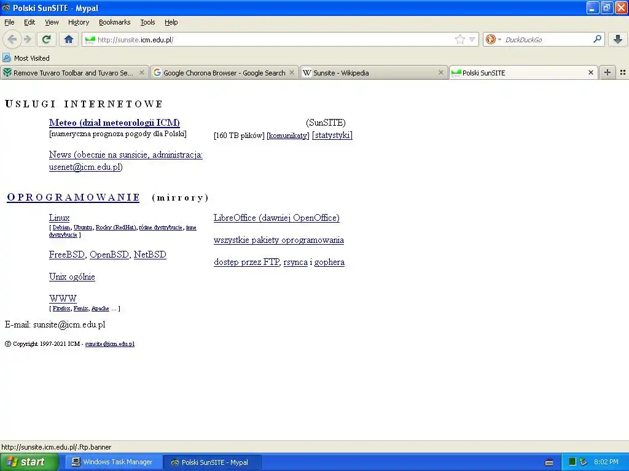Open the News usenet link
This screenshot has height=471, width=629.
[125, 161]
